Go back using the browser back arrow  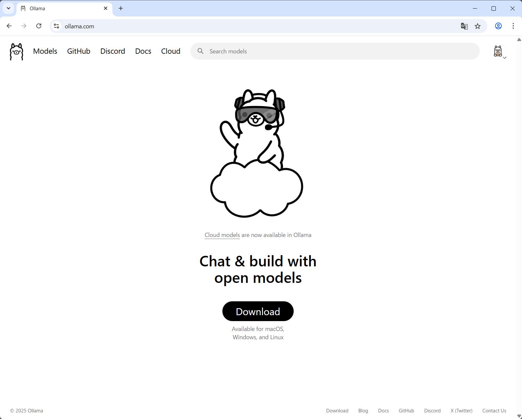click(9, 26)
